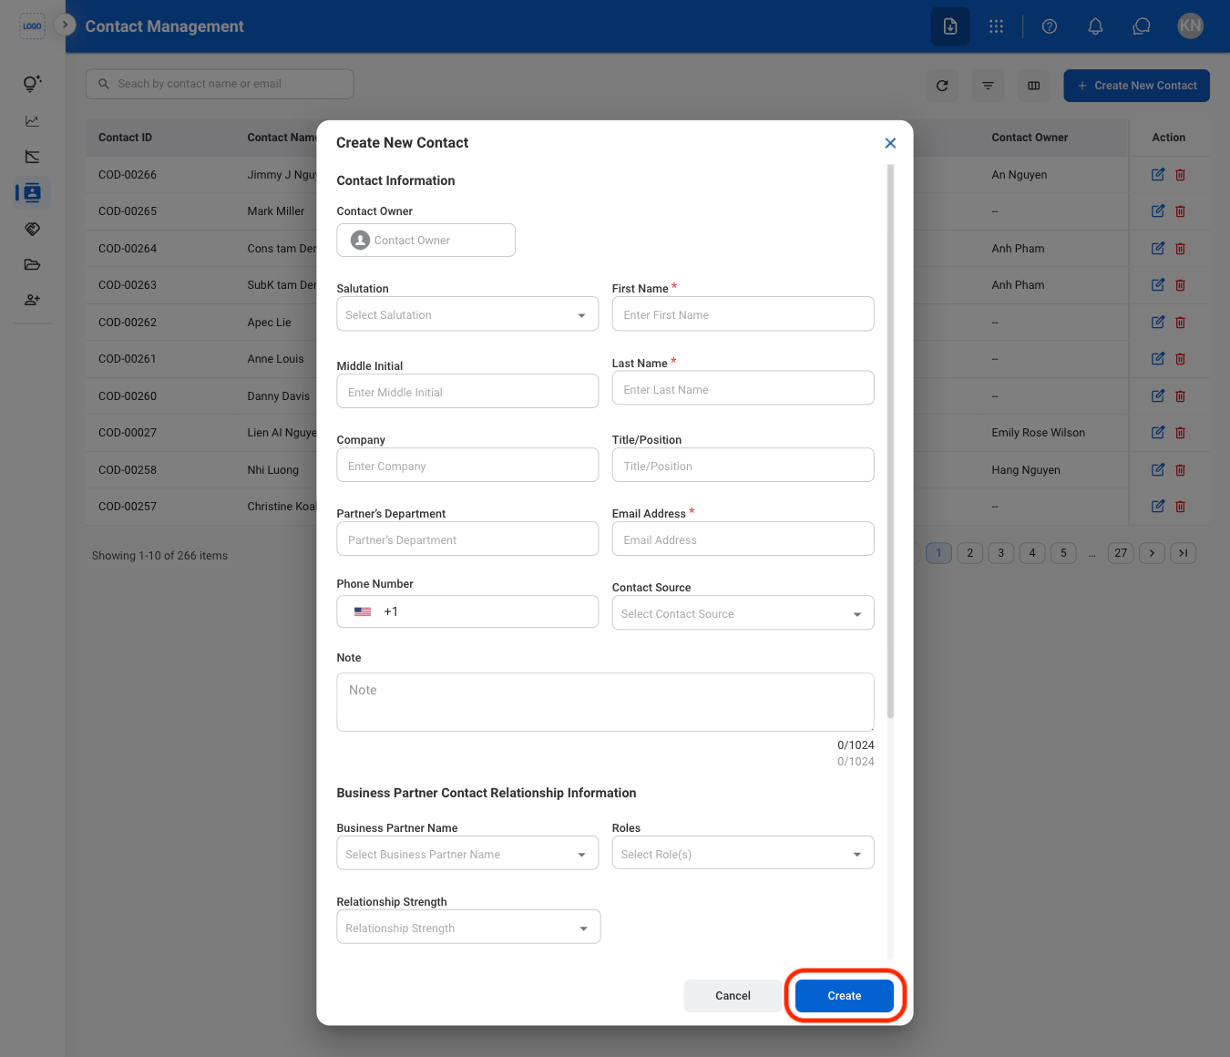The width and height of the screenshot is (1230, 1057).
Task: Open the filter icon above the table
Action: [x=988, y=86]
